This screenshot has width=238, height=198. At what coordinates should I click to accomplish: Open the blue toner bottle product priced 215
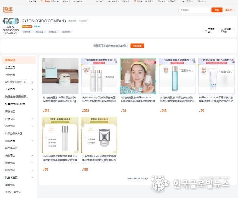177,76
